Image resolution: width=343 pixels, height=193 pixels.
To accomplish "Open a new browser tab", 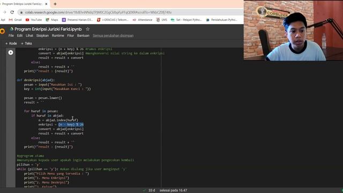I will coord(55,4).
